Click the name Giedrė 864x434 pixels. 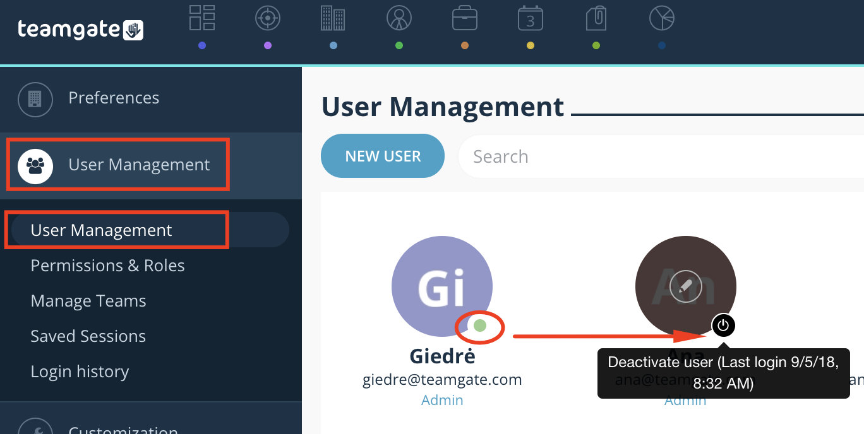[442, 356]
